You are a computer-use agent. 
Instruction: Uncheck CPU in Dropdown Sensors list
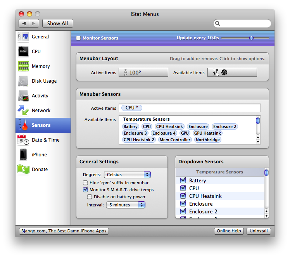(x=183, y=188)
